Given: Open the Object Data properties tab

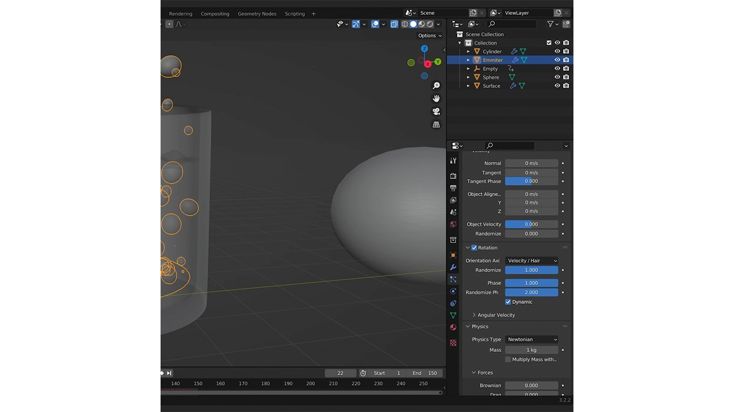Looking at the screenshot, I should (x=453, y=315).
